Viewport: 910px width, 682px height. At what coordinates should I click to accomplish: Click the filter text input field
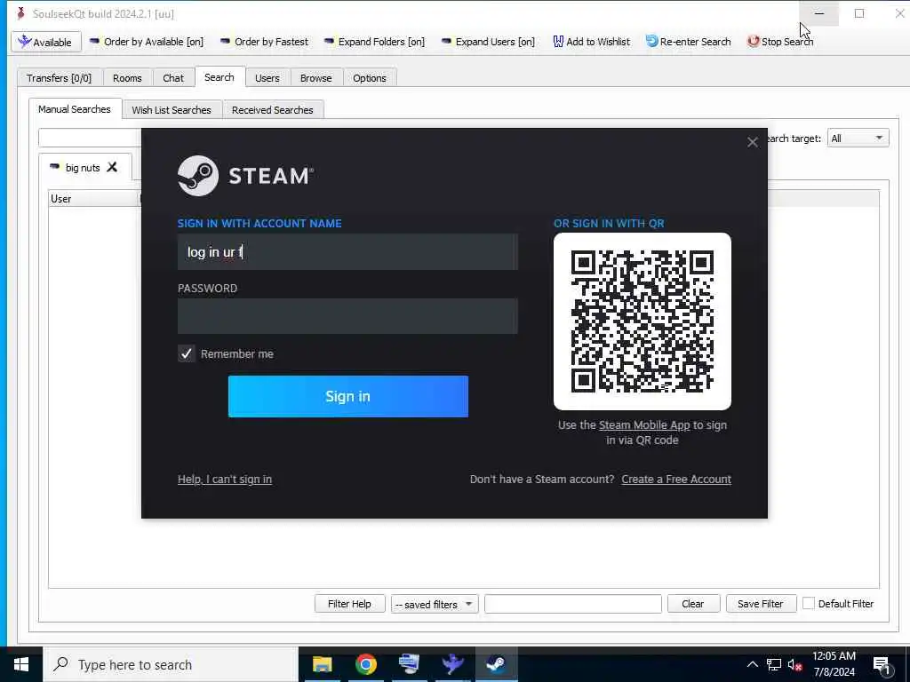[573, 604]
